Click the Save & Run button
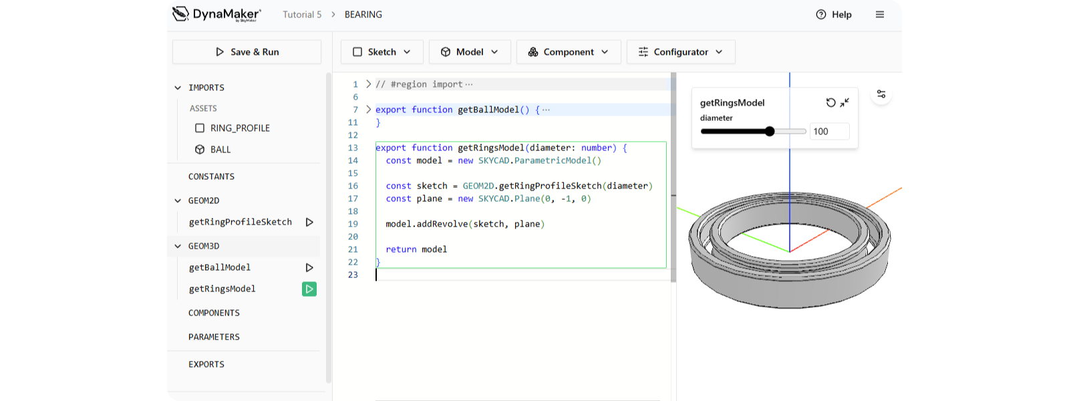This screenshot has height=401, width=1069. [x=247, y=52]
